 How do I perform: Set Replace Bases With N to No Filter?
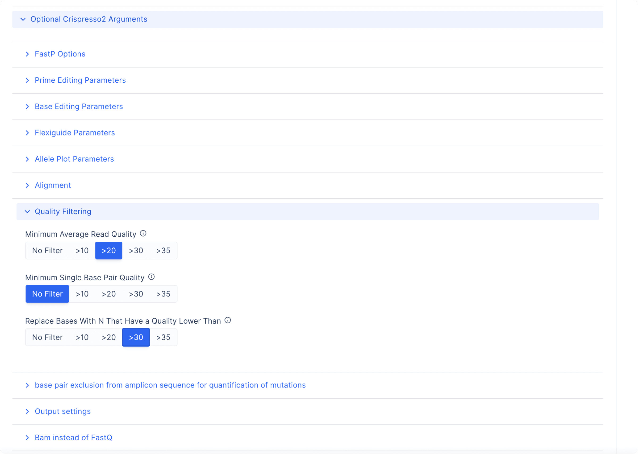point(47,337)
